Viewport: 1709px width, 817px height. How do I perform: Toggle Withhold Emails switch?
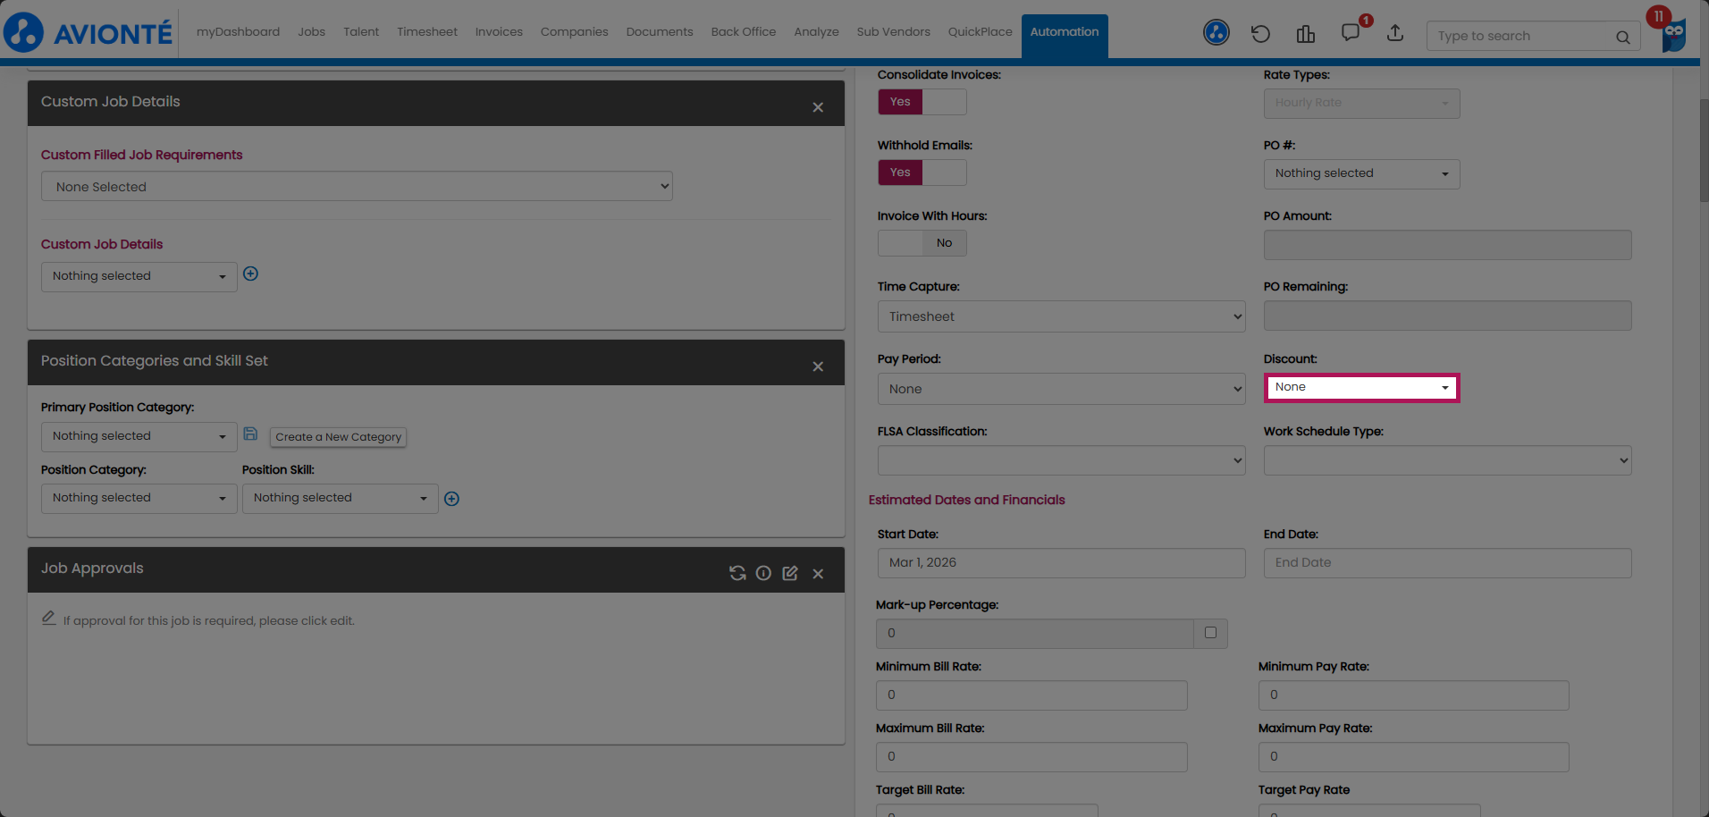pos(922,173)
